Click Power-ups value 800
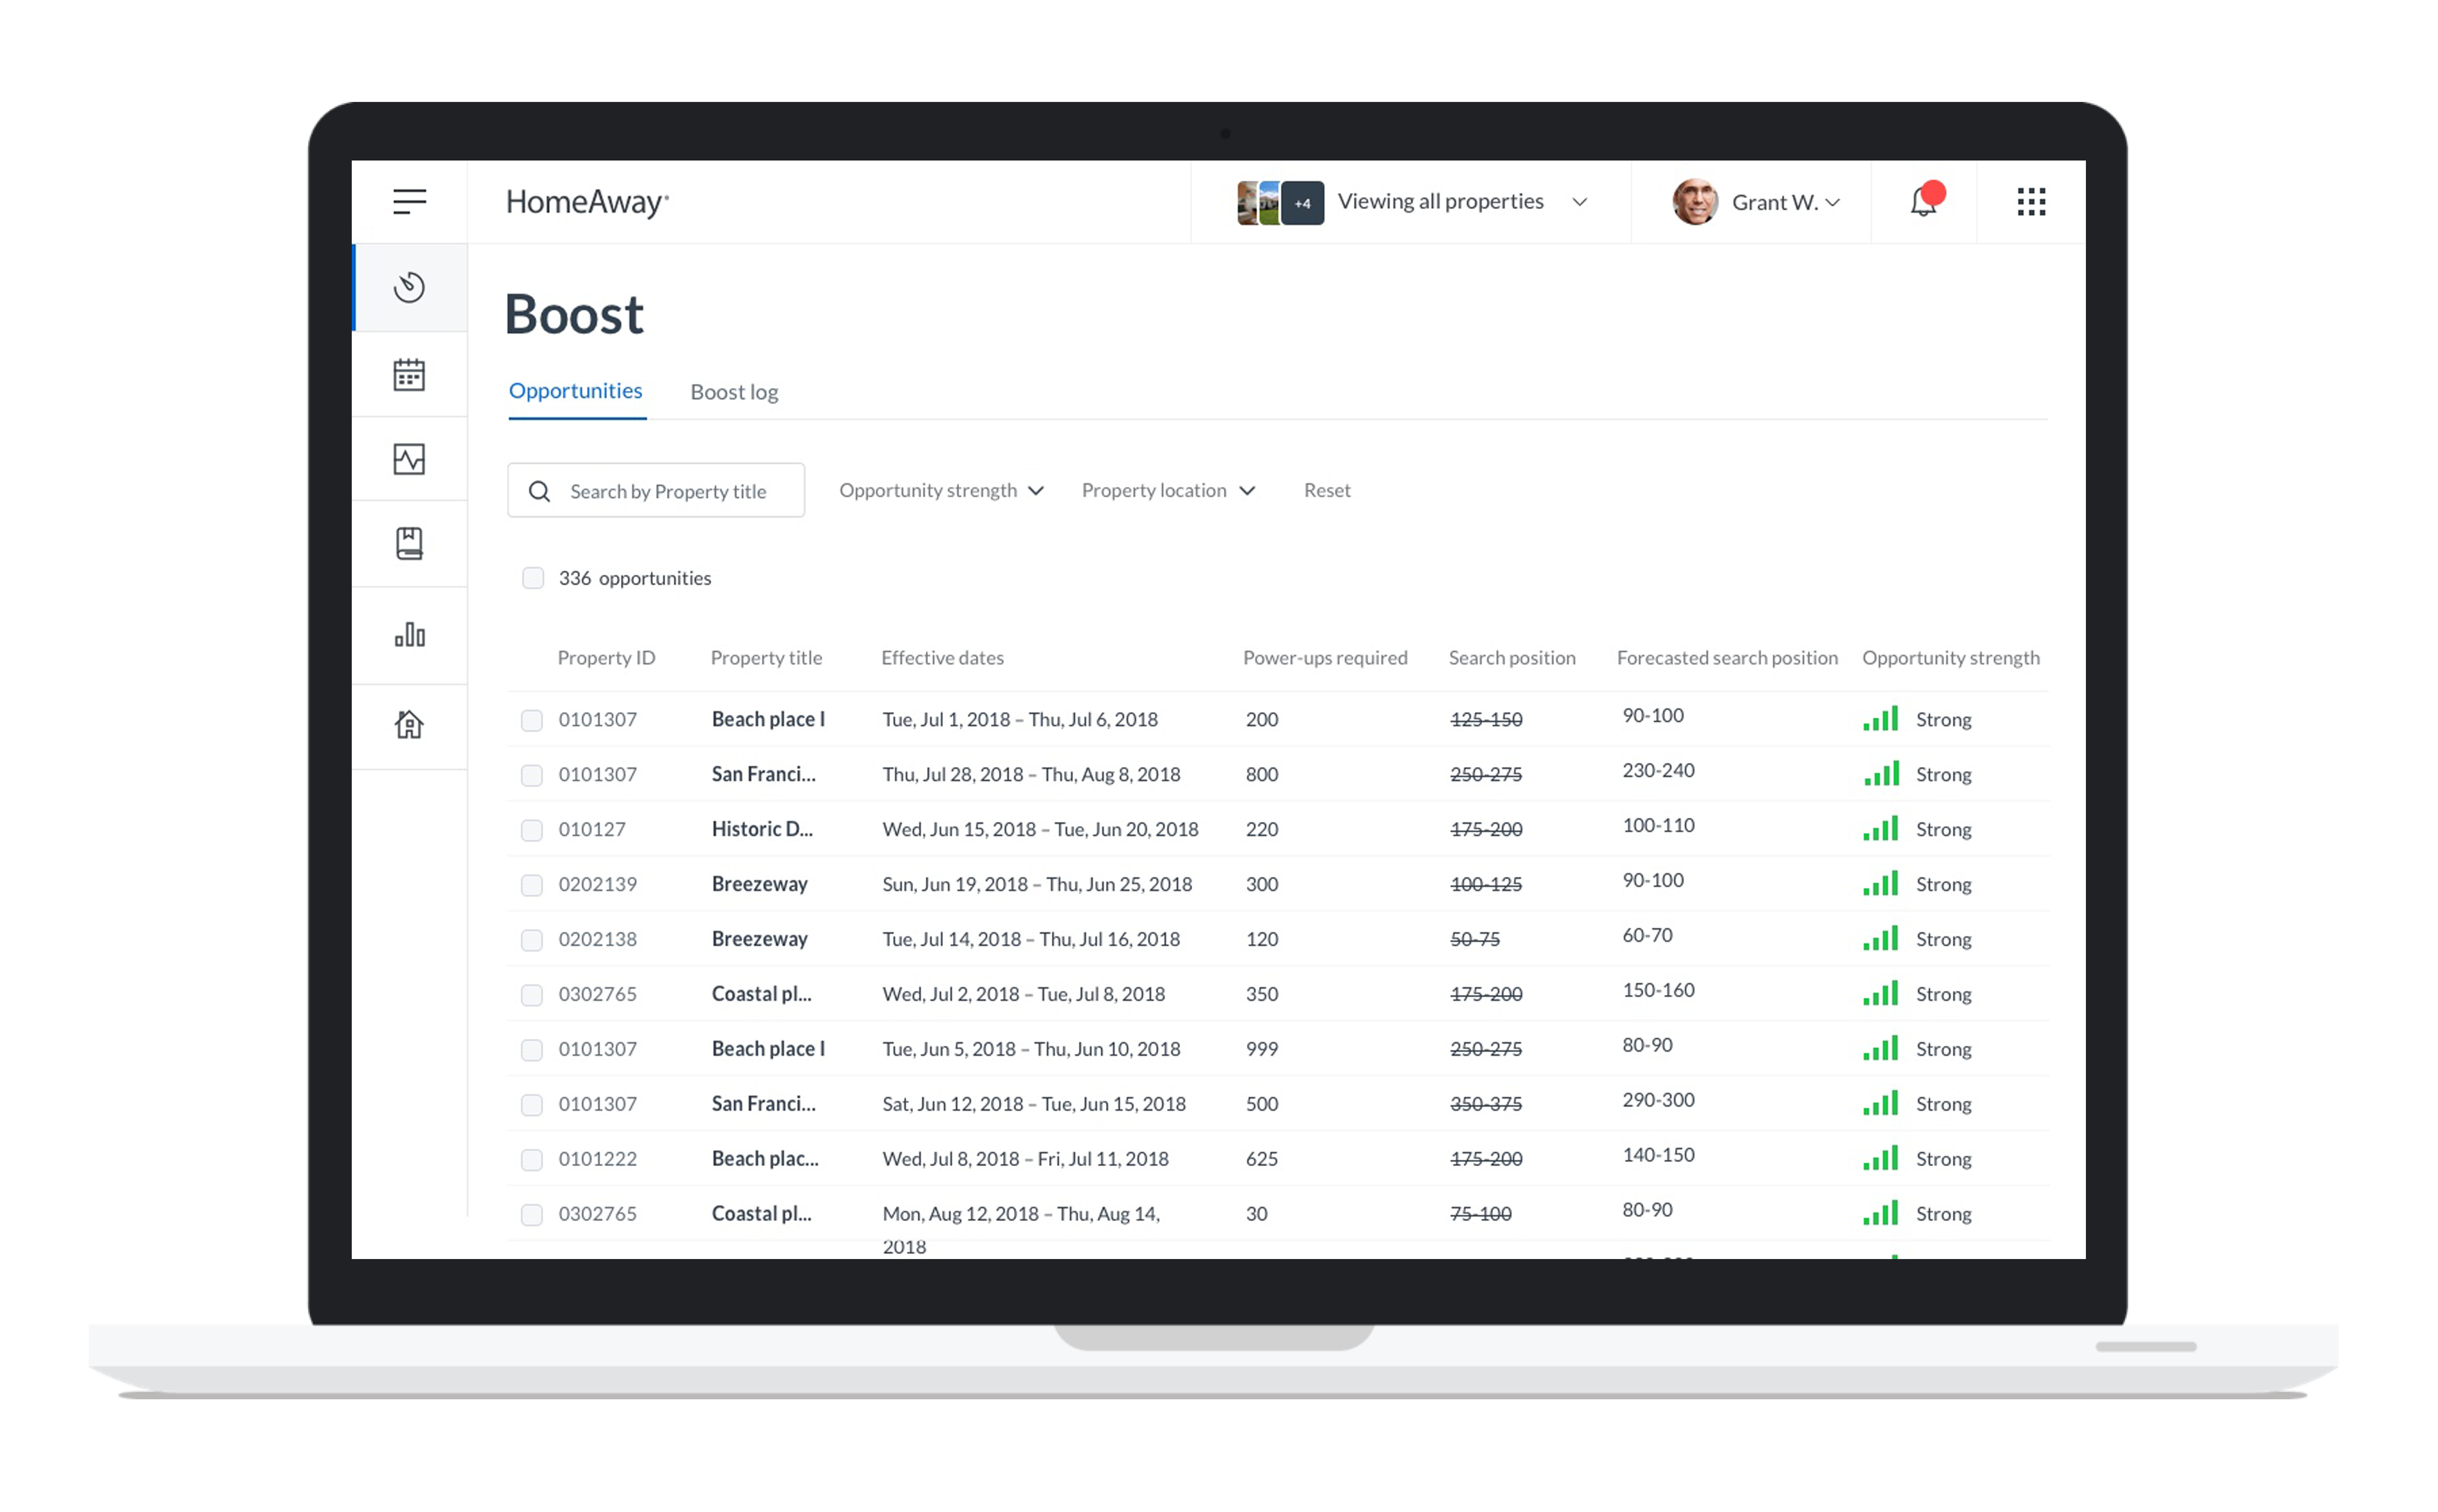 (1262, 774)
